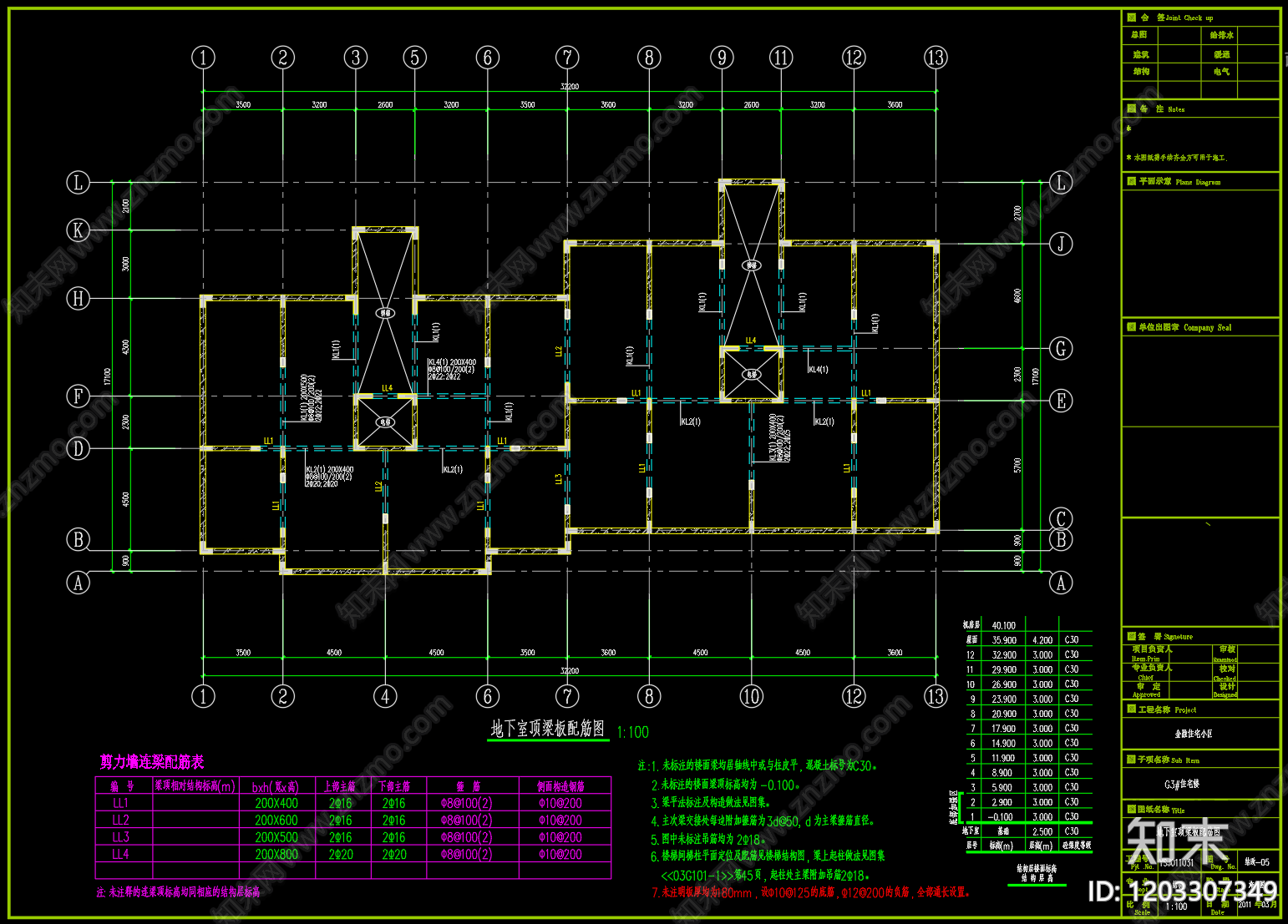
Task: Click axis bubble E on the right side
Action: coord(1061,401)
